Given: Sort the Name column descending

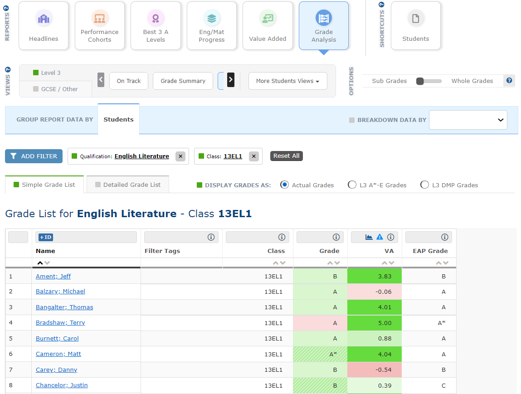Looking at the screenshot, I should pos(48,263).
